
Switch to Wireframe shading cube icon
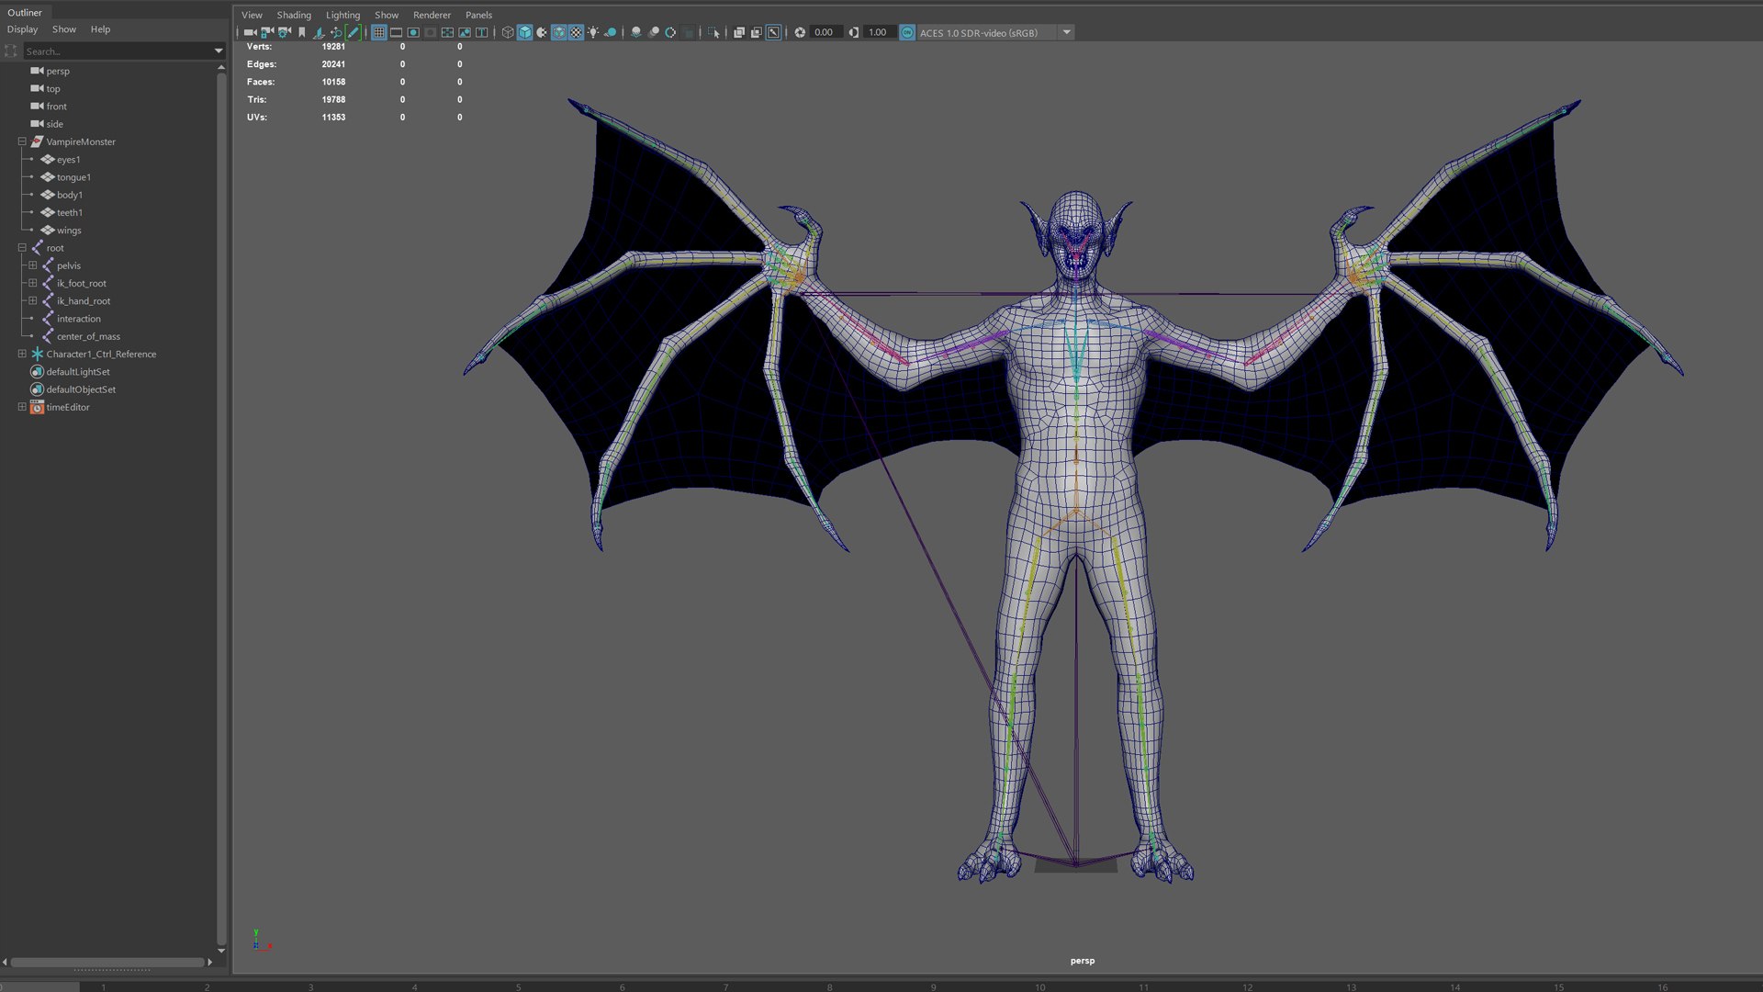pos(508,32)
